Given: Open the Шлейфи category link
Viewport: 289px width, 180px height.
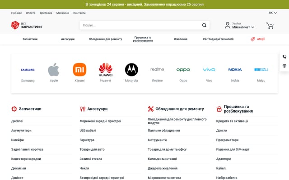Looking at the screenshot, I should point(17,140).
